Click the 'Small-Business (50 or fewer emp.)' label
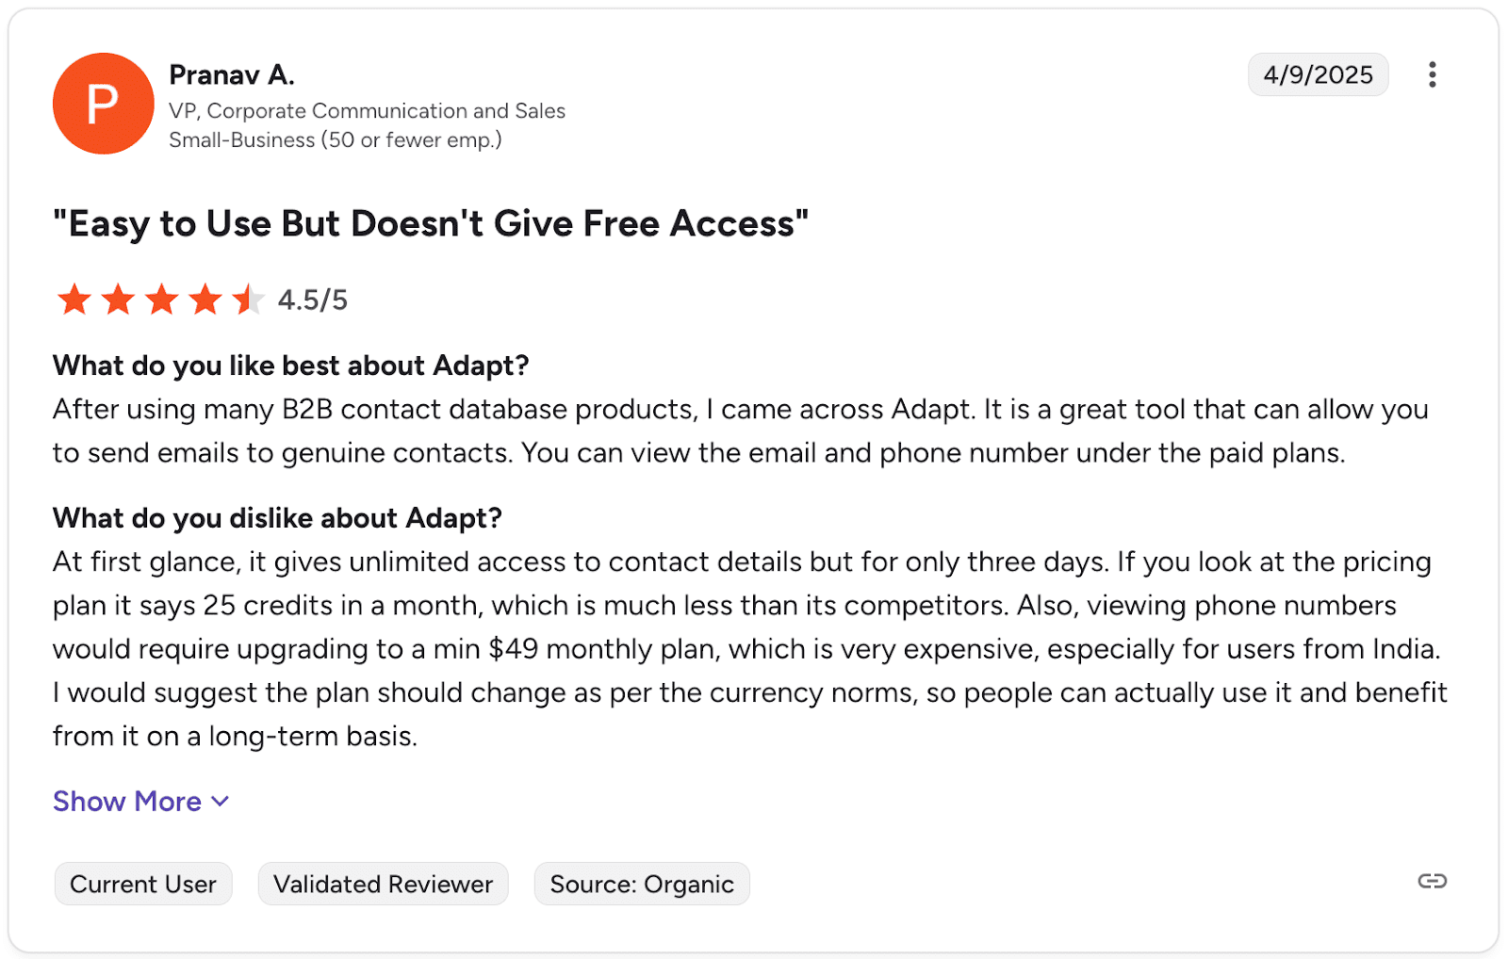Viewport: 1508px width, 959px height. coord(336,140)
